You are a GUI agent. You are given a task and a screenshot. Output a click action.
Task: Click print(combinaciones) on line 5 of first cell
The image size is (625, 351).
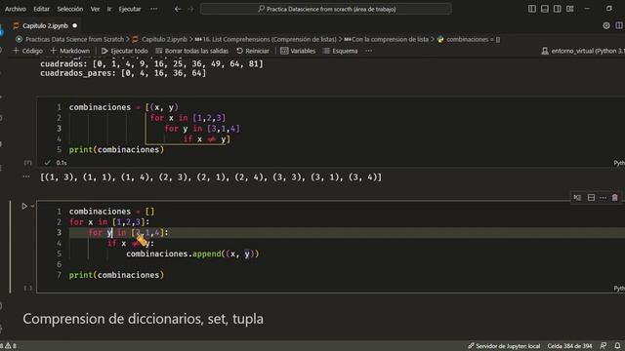pyautogui.click(x=116, y=149)
